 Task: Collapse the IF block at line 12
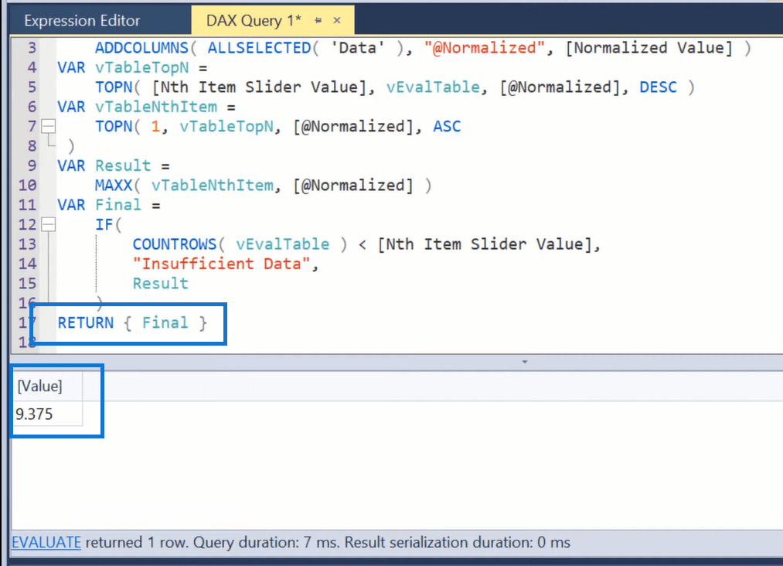click(x=49, y=224)
